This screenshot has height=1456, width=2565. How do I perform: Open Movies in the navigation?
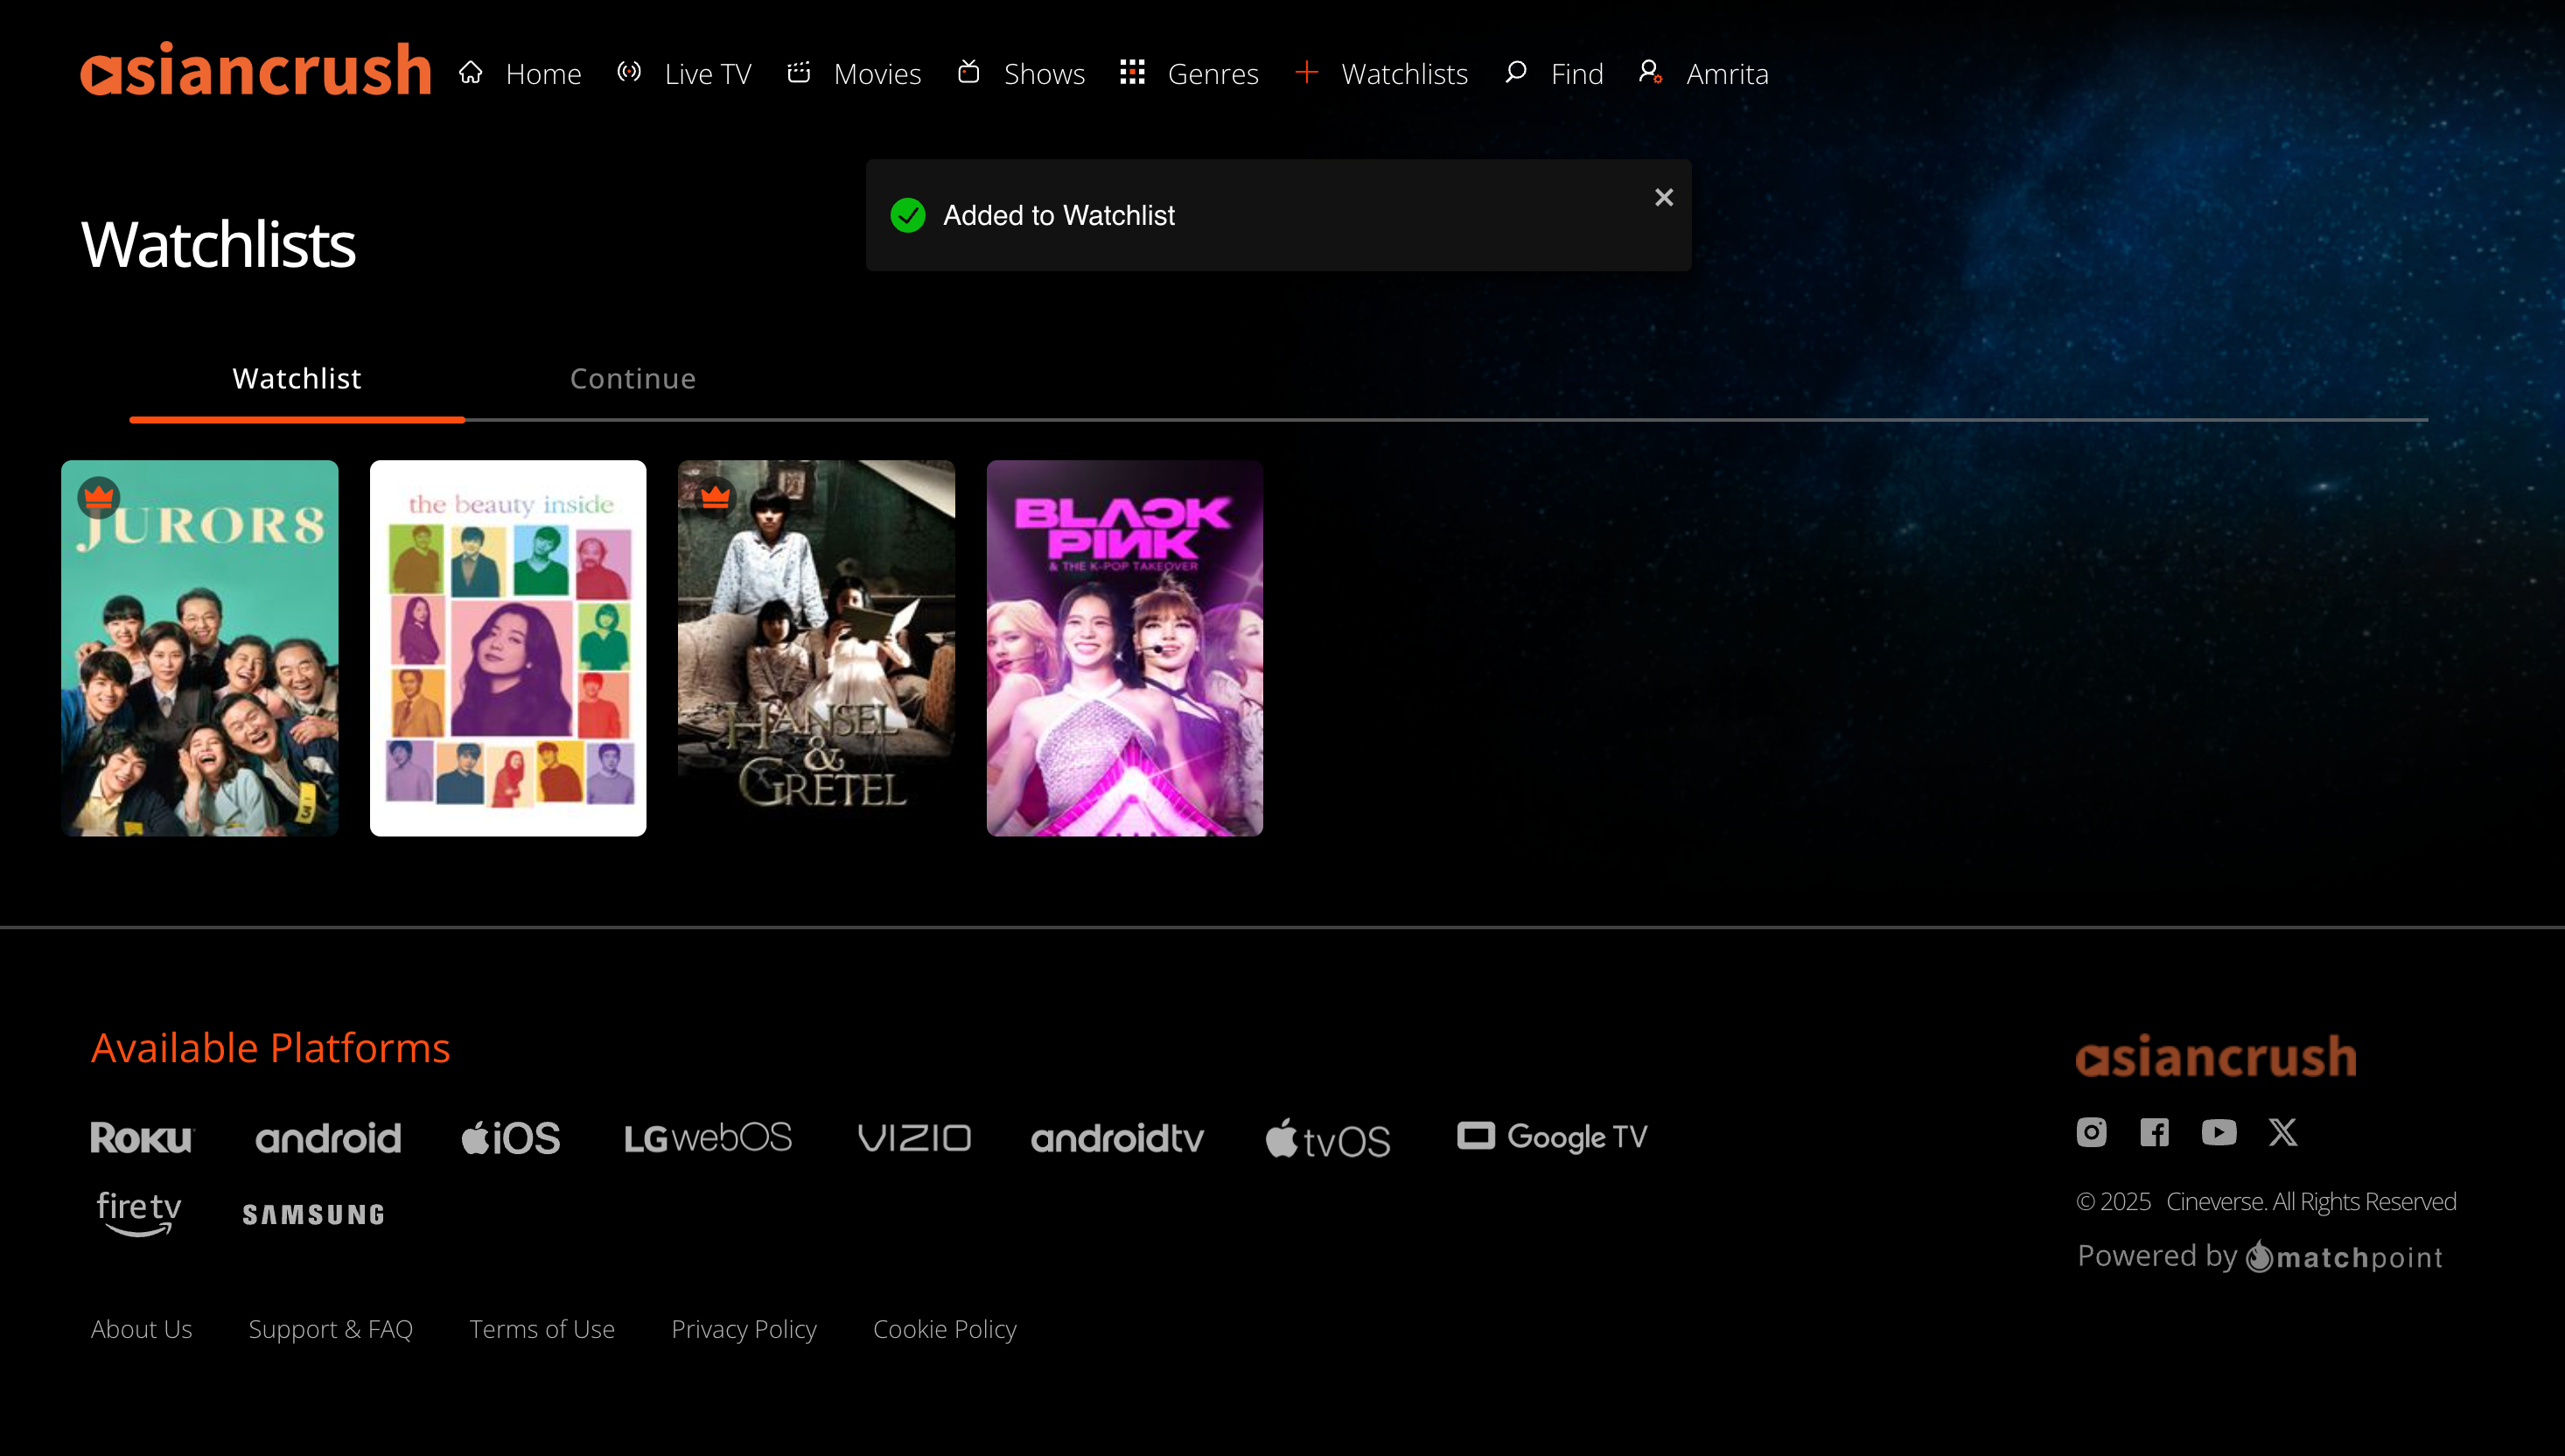877,73
